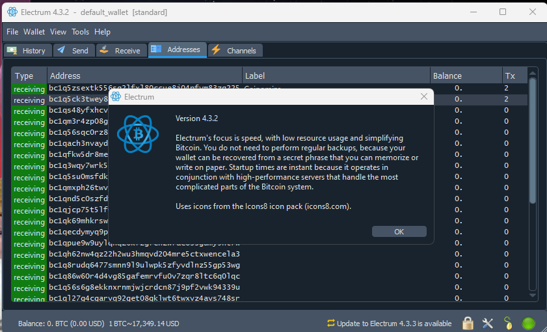Viewport: 547px width, 332px height.
Task: Select address starting with bc1qm3r4zp08g
Action: 78,122
